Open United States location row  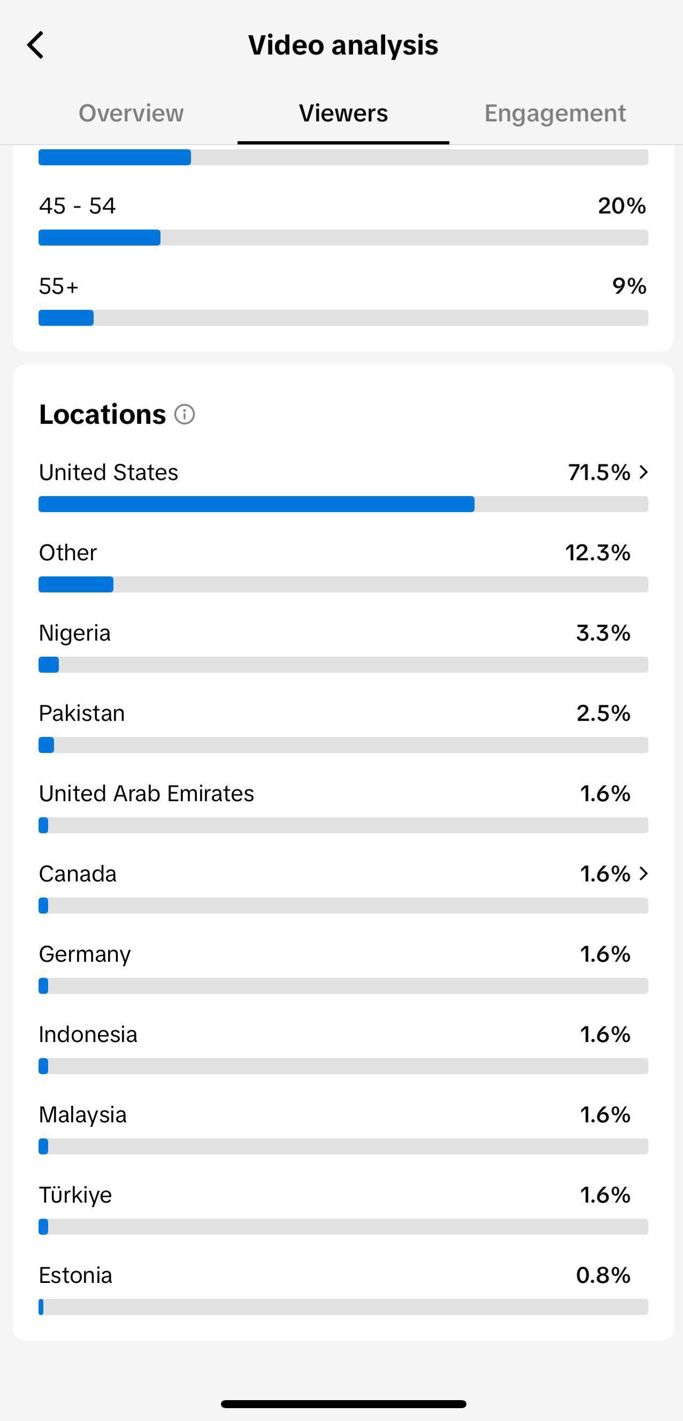tap(343, 486)
